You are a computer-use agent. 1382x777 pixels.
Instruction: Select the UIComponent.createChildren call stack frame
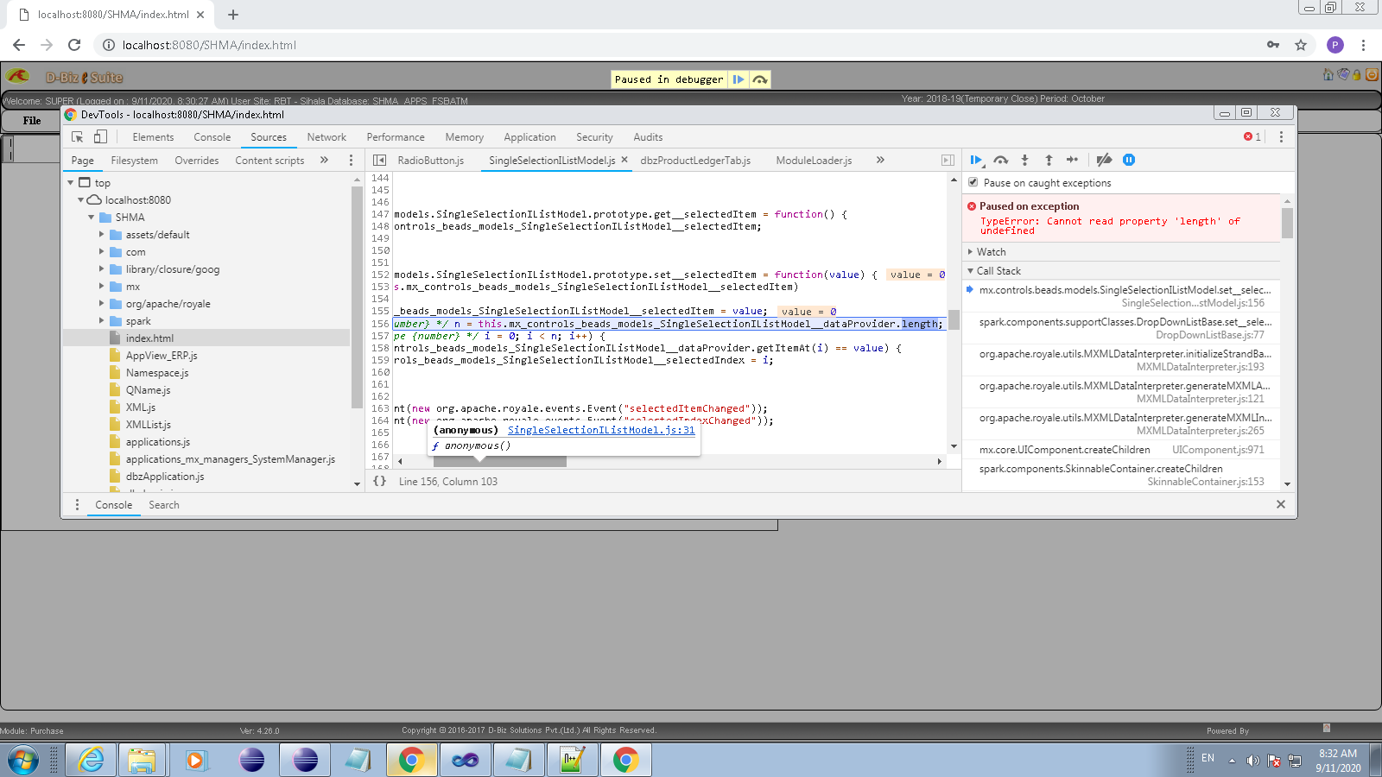coord(1064,450)
